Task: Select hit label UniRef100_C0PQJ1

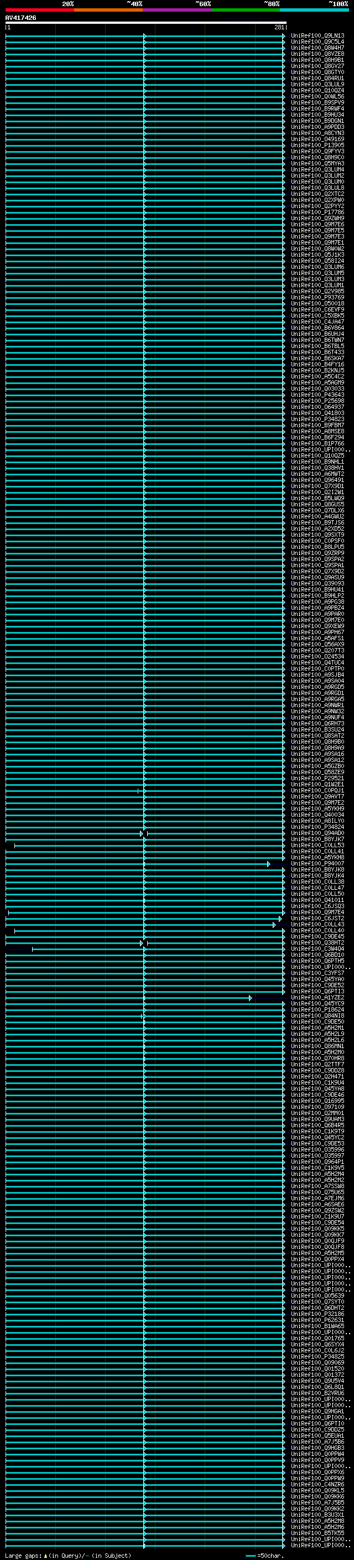Action: [x=317, y=790]
